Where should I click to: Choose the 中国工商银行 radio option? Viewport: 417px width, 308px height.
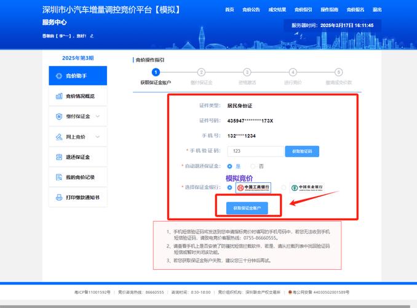[229, 187]
